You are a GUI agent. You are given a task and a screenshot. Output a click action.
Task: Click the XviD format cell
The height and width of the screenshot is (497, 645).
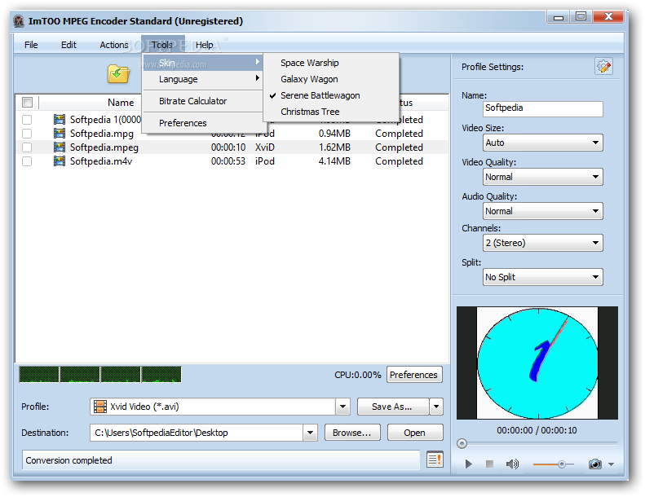[265, 147]
